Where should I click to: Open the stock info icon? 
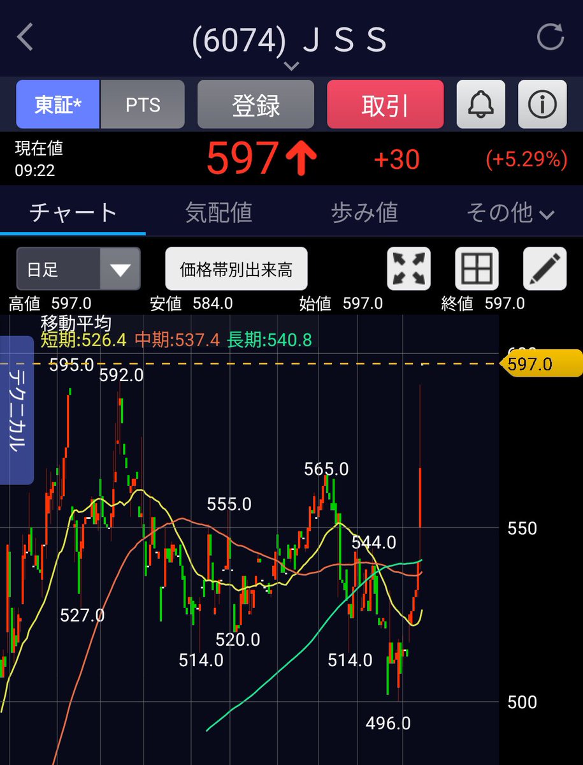click(542, 105)
